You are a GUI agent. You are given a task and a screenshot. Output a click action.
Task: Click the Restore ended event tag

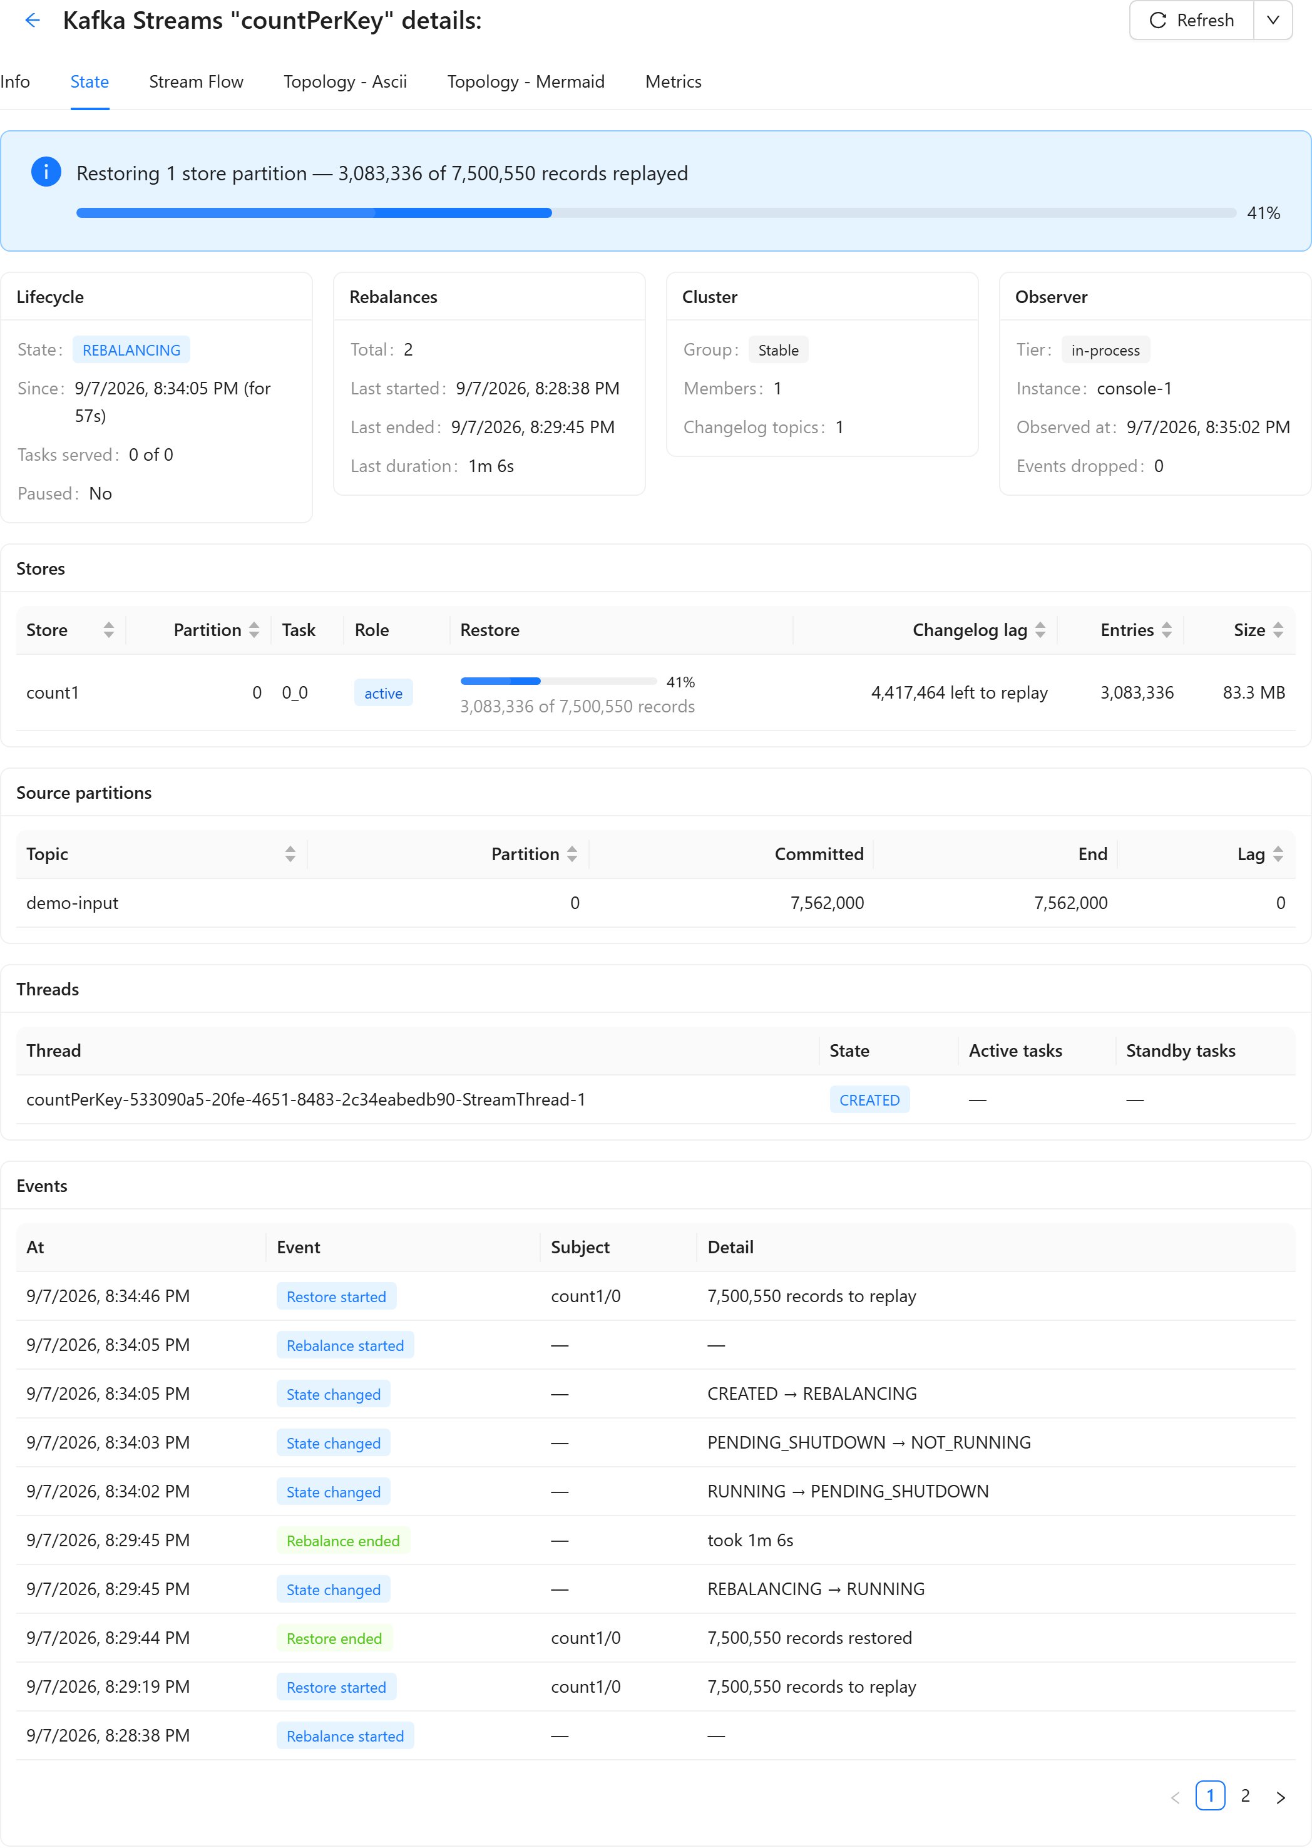334,1639
